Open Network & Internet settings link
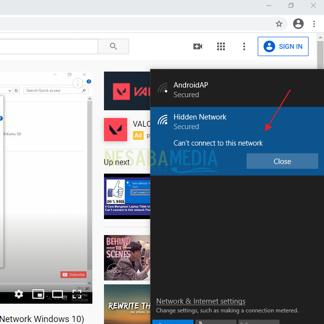324x324 pixels. click(201, 301)
